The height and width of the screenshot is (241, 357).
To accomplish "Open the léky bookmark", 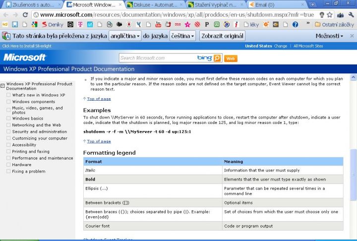I will [x=251, y=24].
